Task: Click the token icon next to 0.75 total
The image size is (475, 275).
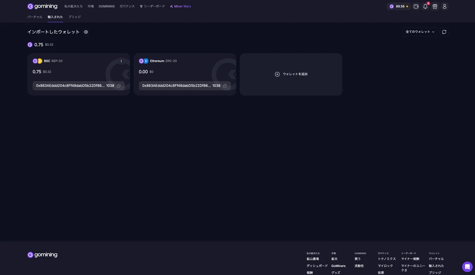Action: click(x=30, y=45)
